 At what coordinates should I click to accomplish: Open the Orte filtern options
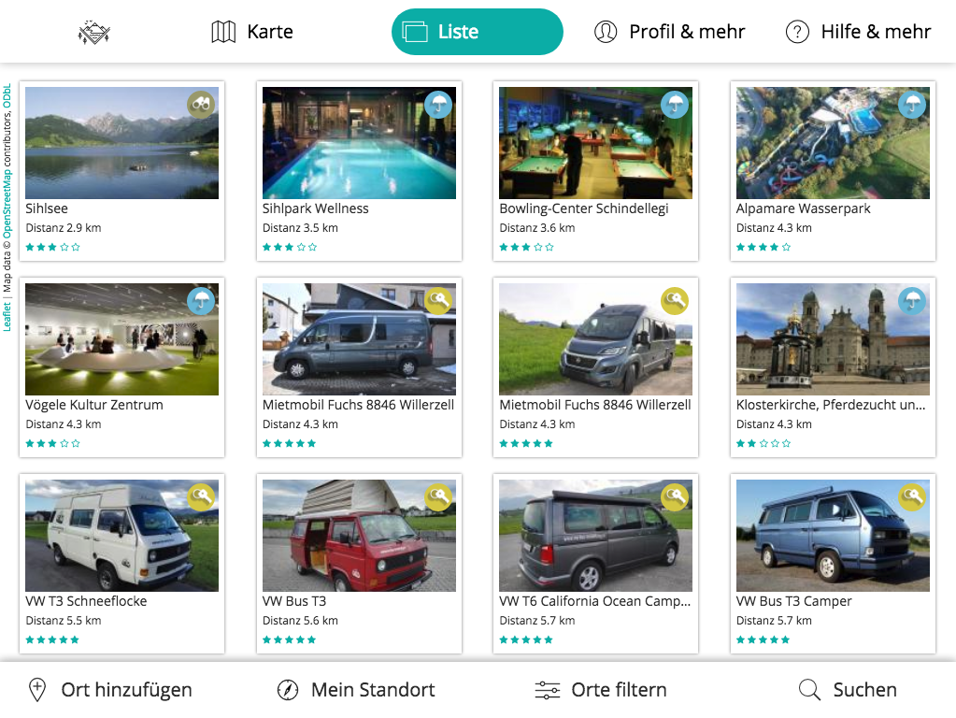coord(601,690)
